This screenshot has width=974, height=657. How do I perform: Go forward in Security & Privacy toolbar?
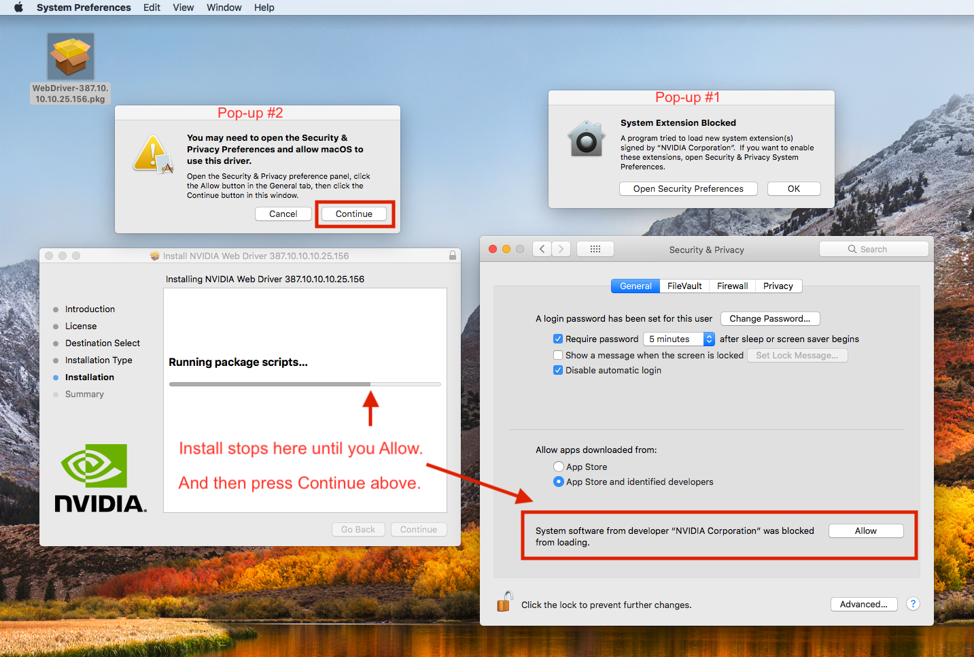coord(561,249)
